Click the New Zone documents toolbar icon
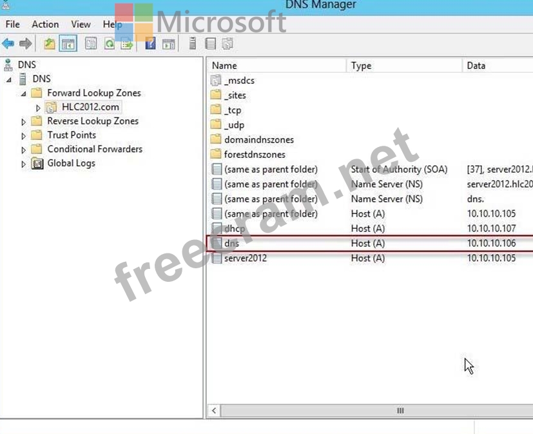Screen dimensions: 533x434 (228, 44)
